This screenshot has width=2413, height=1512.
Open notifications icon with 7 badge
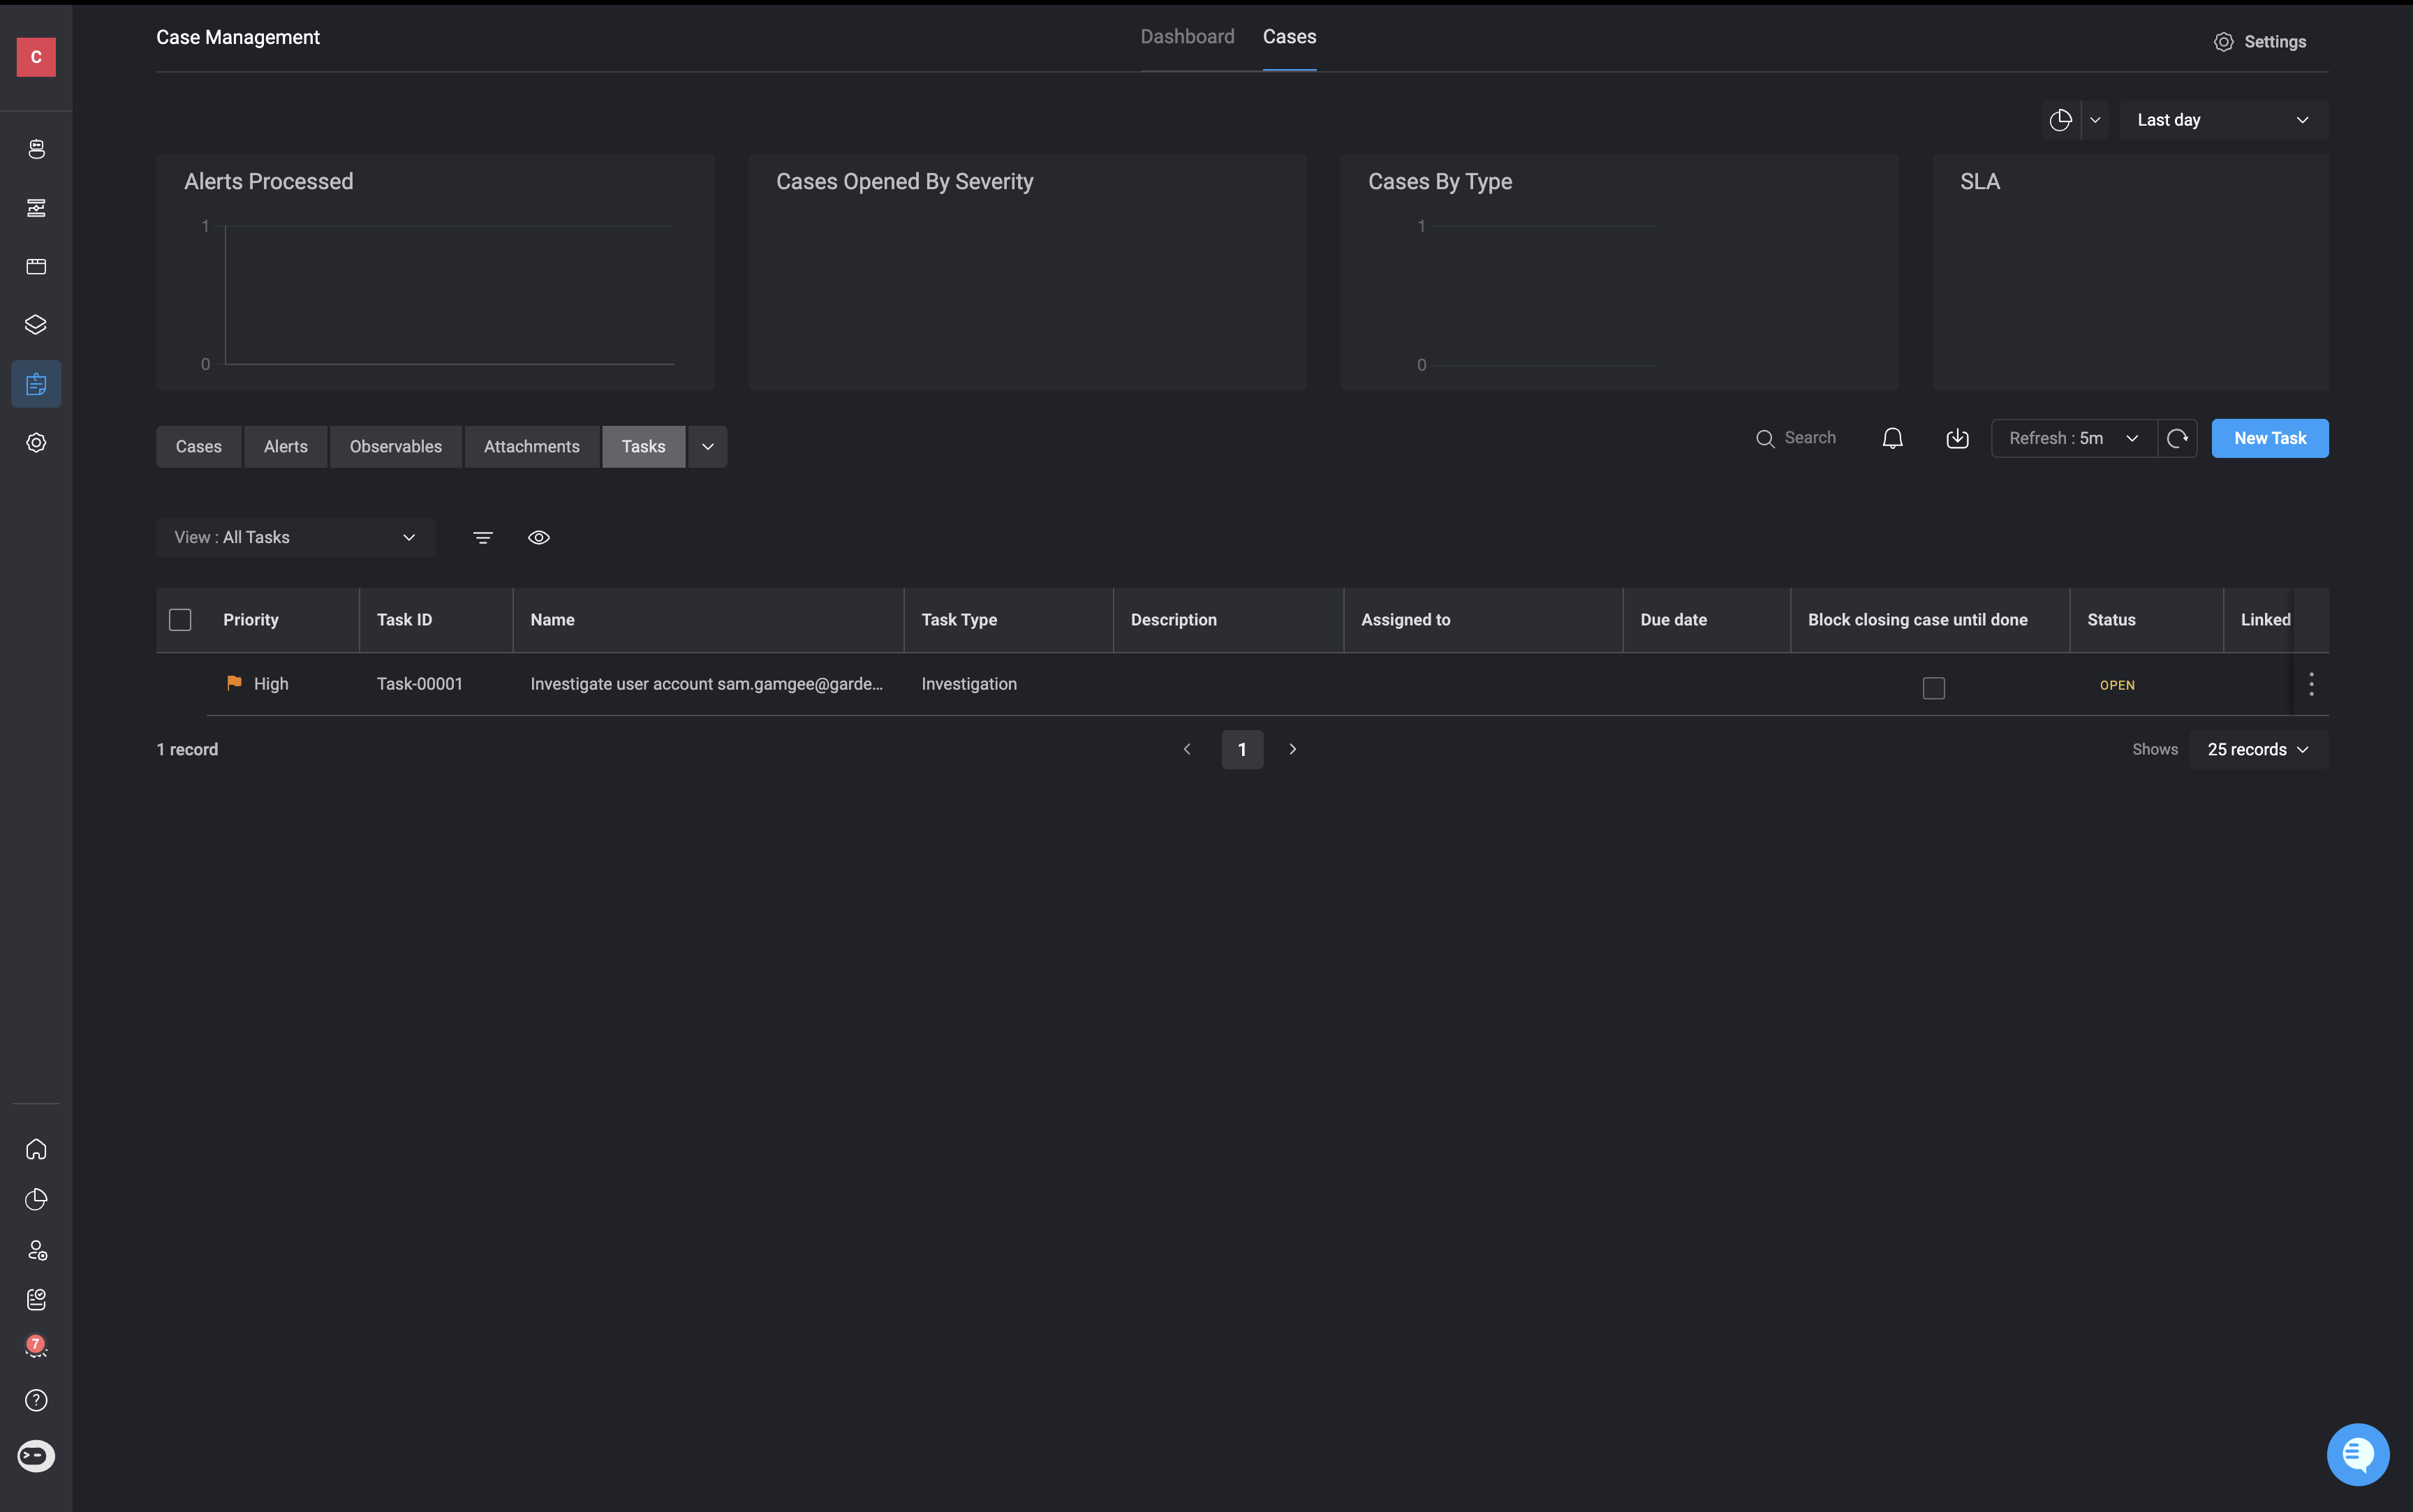36,1346
